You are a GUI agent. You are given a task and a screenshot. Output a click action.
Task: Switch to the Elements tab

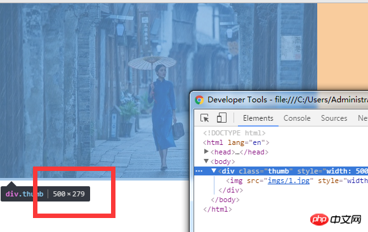258,118
